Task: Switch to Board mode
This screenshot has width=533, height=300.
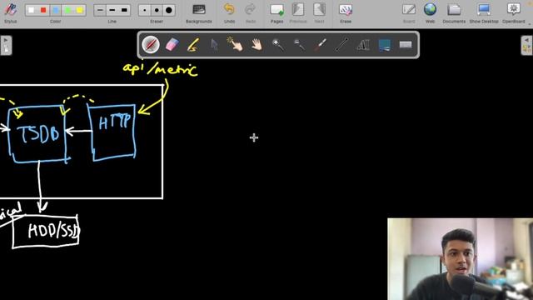Action: (x=409, y=13)
